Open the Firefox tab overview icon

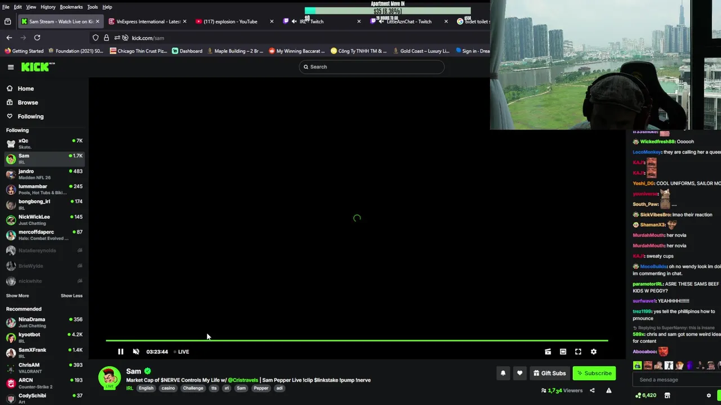tap(7, 21)
